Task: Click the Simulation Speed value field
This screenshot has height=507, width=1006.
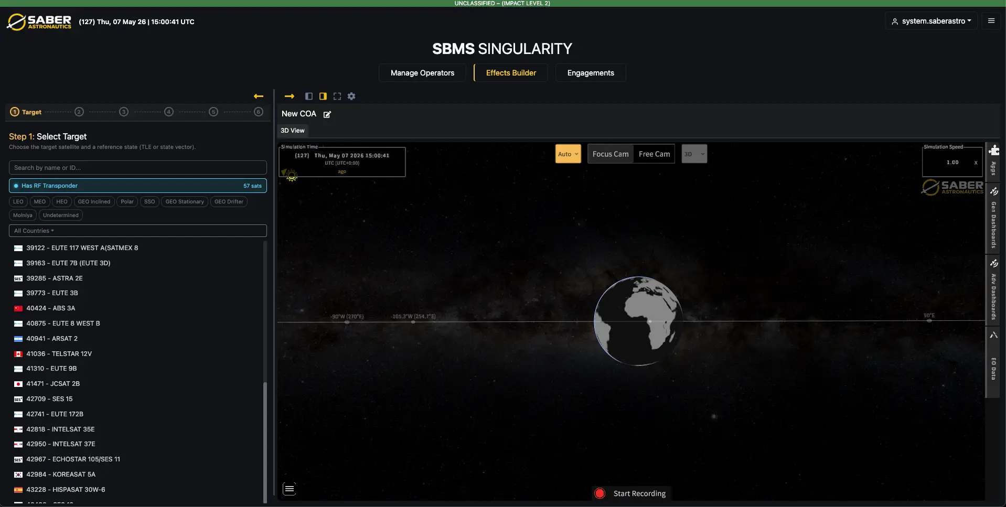Action: pyautogui.click(x=952, y=163)
